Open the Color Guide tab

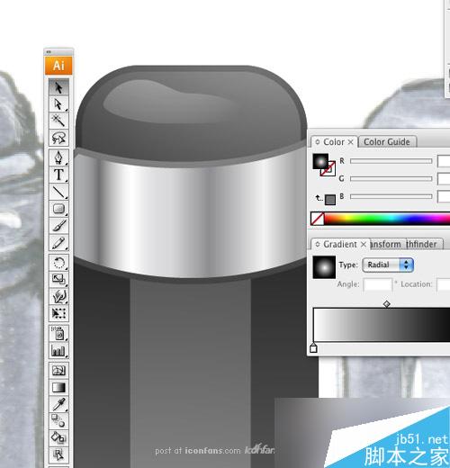387,142
